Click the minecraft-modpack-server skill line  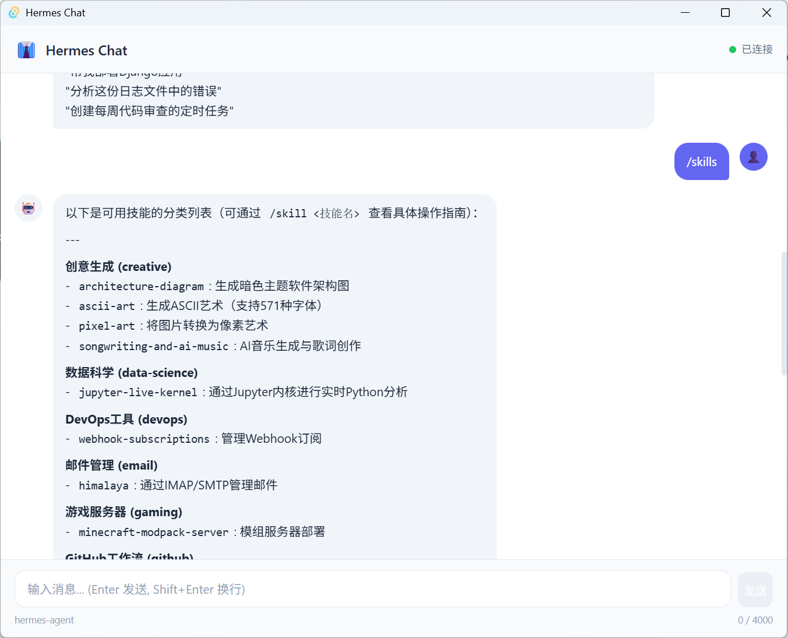click(195, 532)
